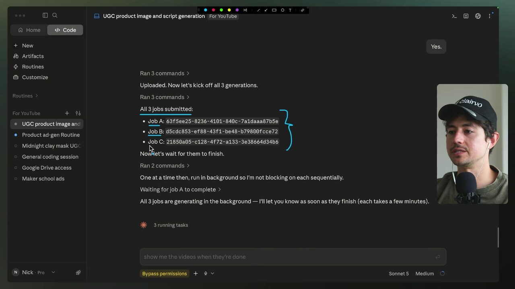Toggle the sidebar panel icon
Image resolution: width=515 pixels, height=289 pixels.
[x=45, y=15]
